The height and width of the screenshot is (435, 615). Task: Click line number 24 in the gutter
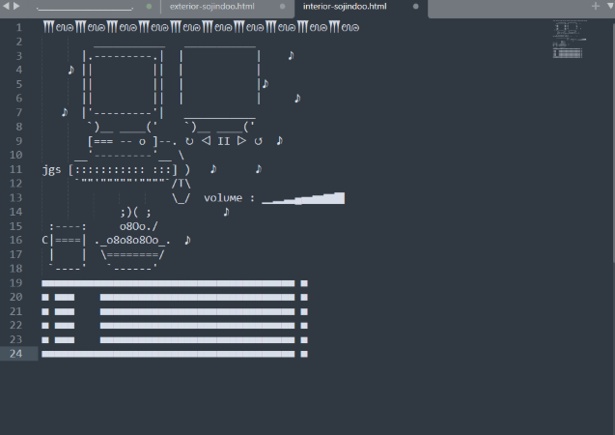[x=16, y=354]
